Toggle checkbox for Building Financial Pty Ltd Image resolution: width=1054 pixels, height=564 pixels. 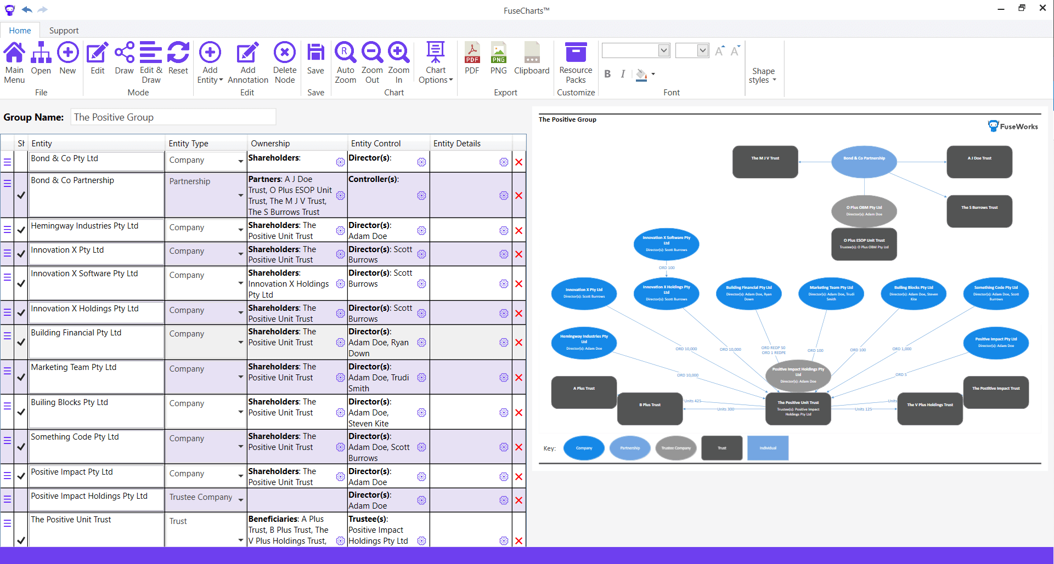point(21,342)
